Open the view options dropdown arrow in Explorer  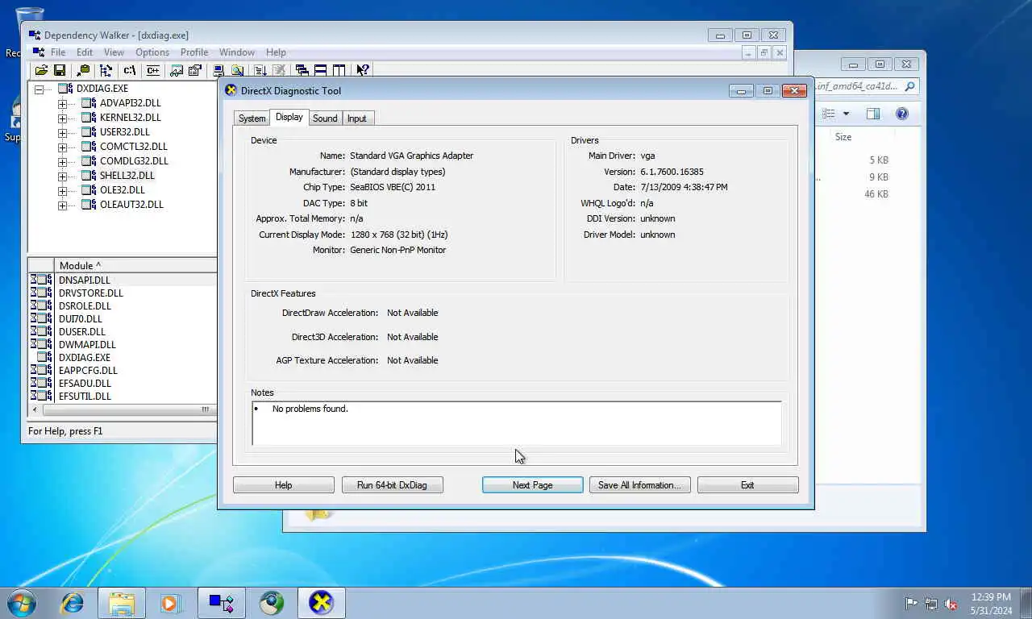846,114
